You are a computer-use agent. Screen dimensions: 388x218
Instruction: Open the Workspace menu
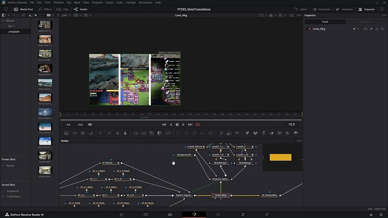[145, 3]
